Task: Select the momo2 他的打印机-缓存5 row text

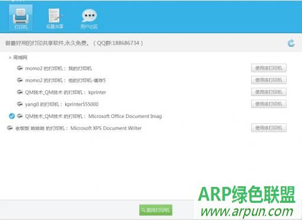Action: (x=65, y=80)
